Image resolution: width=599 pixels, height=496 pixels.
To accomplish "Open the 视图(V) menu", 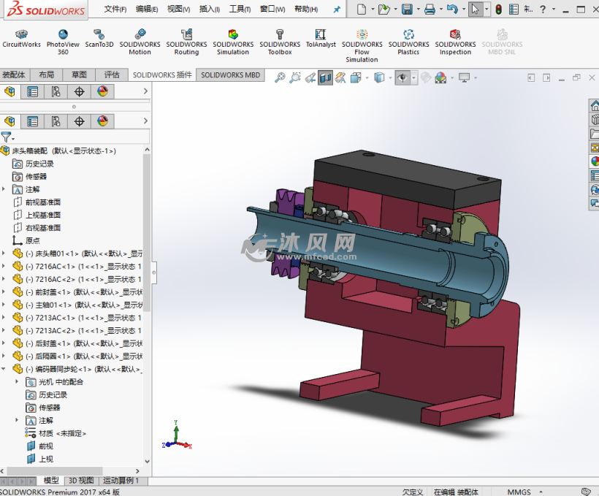I will [178, 9].
